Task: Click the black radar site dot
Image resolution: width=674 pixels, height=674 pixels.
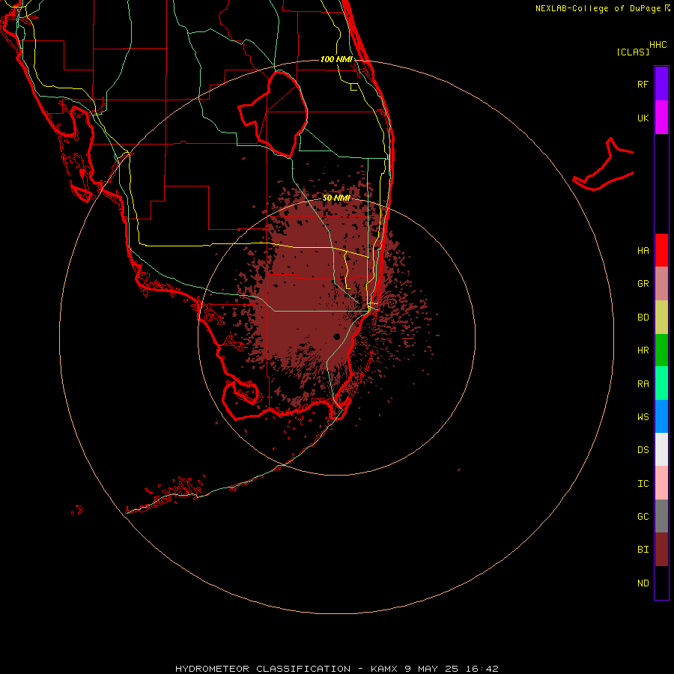Action: click(336, 336)
